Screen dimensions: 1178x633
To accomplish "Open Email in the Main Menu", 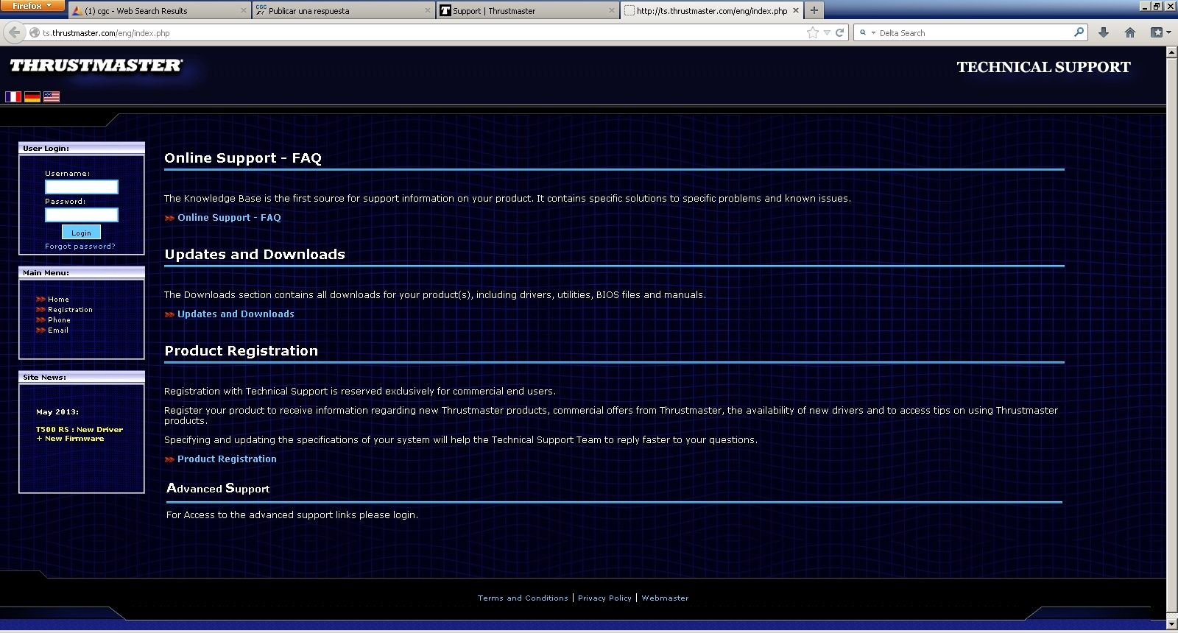I will 58,330.
